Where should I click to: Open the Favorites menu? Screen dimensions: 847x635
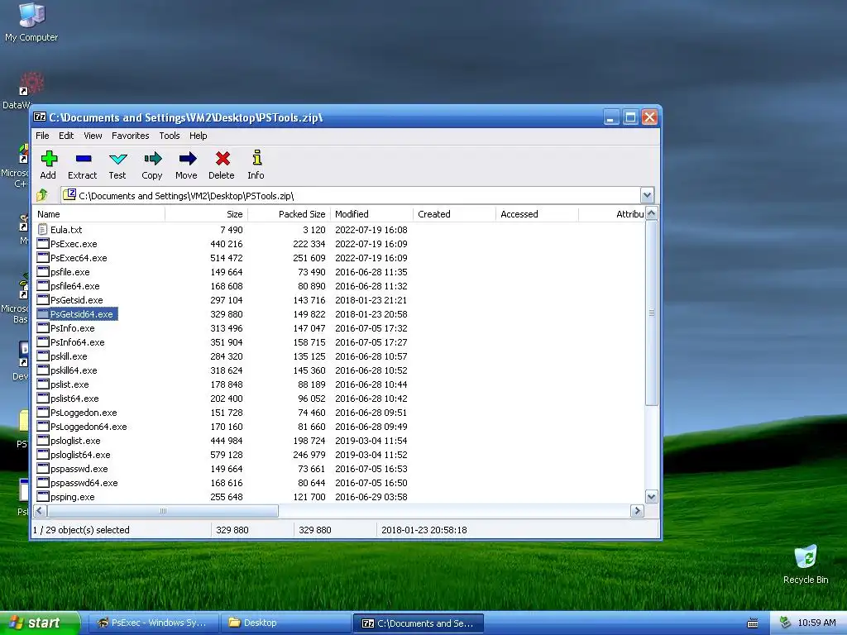click(x=130, y=136)
